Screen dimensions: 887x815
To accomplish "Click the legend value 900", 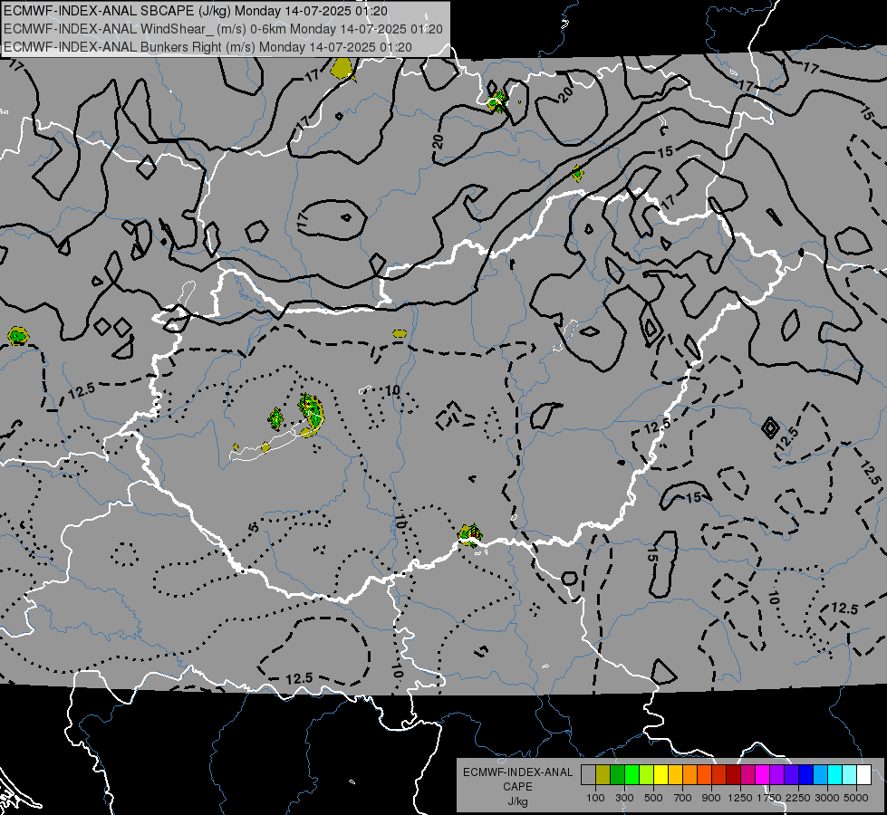I will point(711,798).
